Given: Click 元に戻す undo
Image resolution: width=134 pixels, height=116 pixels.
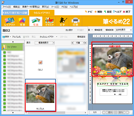Looking at the screenshot, I should point(69,30).
